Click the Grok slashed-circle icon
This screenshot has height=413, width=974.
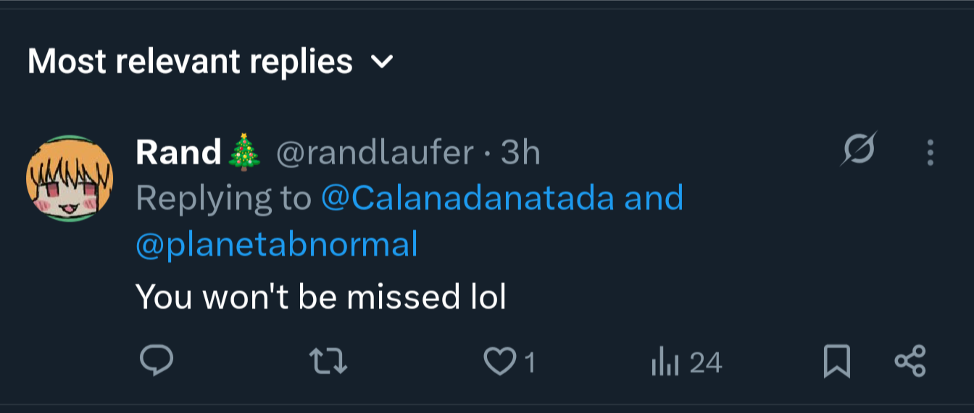point(859,150)
